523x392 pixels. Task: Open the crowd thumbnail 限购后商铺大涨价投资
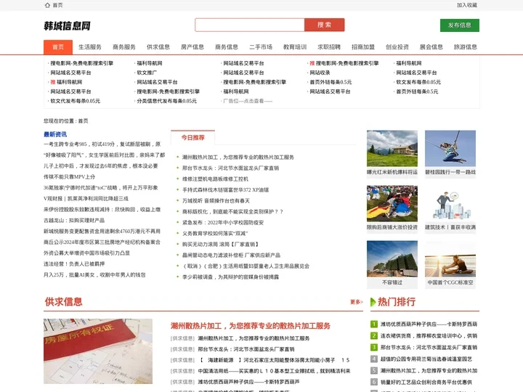point(392,203)
